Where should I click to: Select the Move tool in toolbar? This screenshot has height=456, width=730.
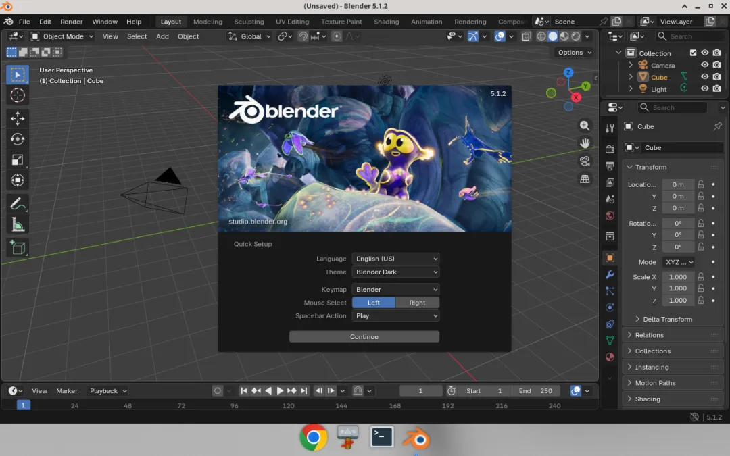click(x=18, y=118)
